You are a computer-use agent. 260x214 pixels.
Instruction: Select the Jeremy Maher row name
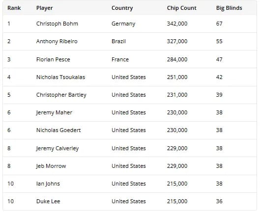(x=54, y=112)
